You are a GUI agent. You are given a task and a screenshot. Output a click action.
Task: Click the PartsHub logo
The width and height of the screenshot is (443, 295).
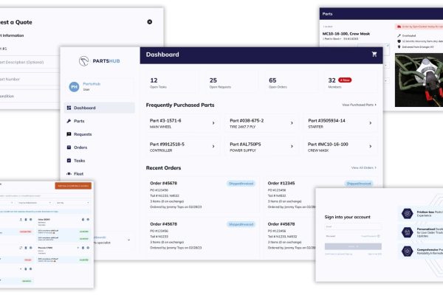tap(99, 60)
